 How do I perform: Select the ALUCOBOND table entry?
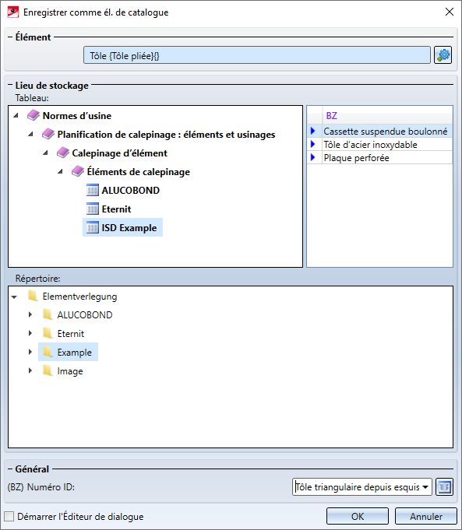(x=130, y=191)
